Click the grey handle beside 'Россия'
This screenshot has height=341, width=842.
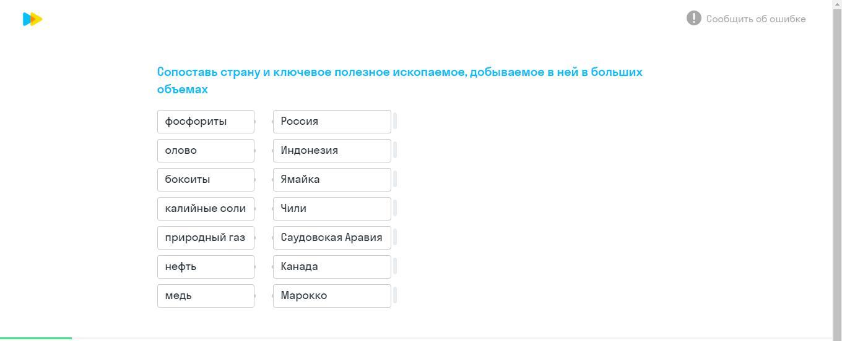pyautogui.click(x=395, y=122)
